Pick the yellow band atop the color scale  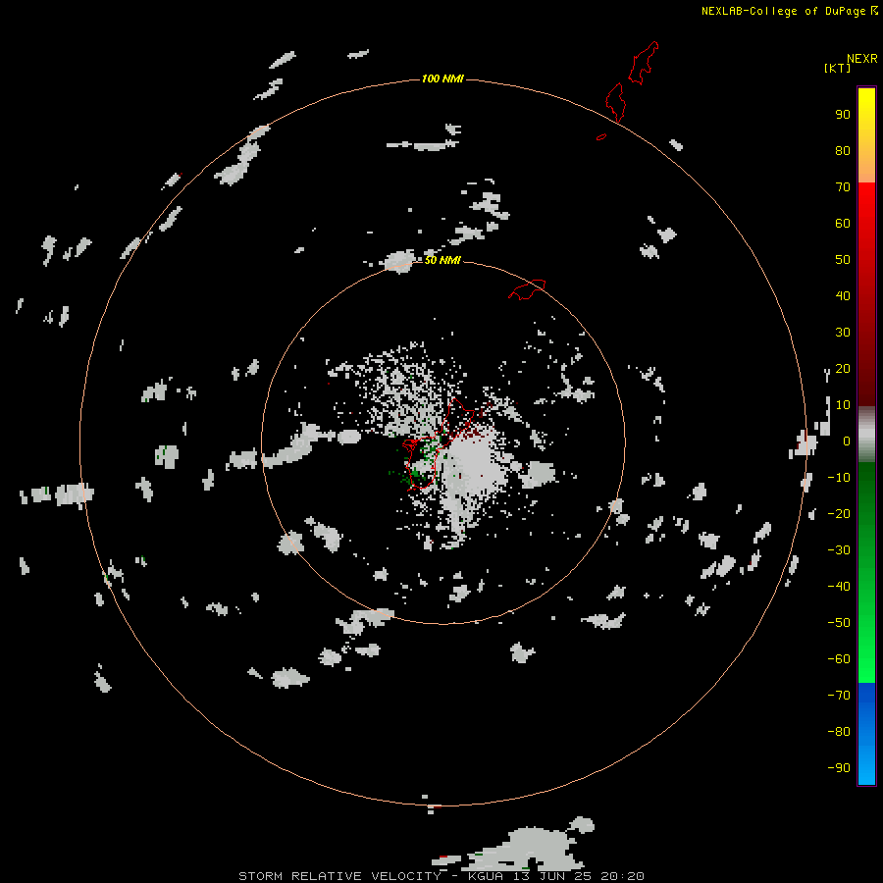click(866, 104)
